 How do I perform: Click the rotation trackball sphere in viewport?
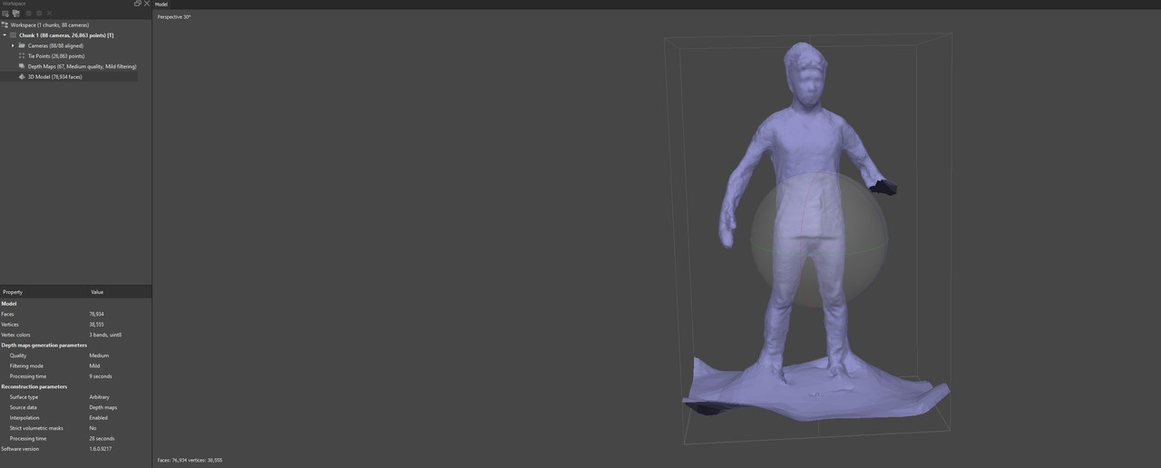click(819, 240)
